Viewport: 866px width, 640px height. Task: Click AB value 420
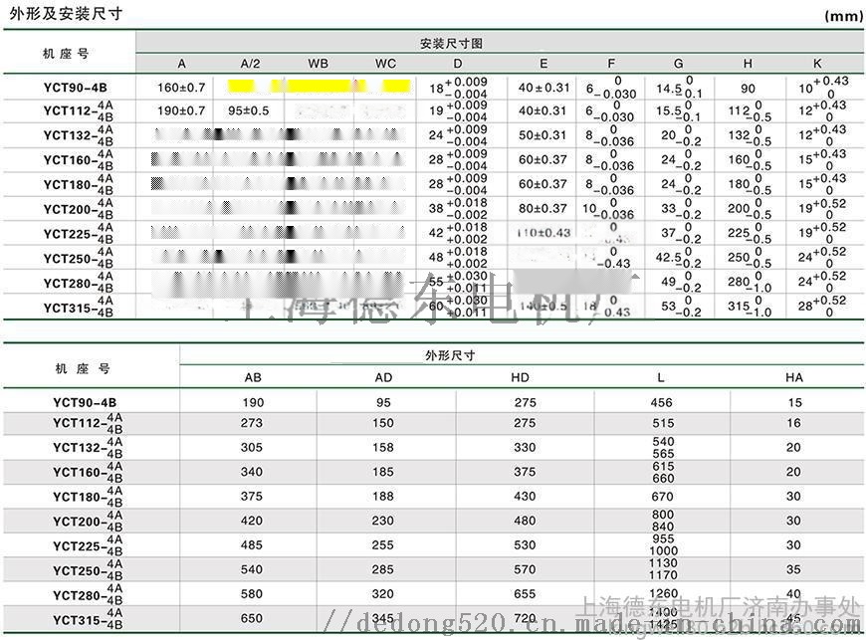point(251,521)
